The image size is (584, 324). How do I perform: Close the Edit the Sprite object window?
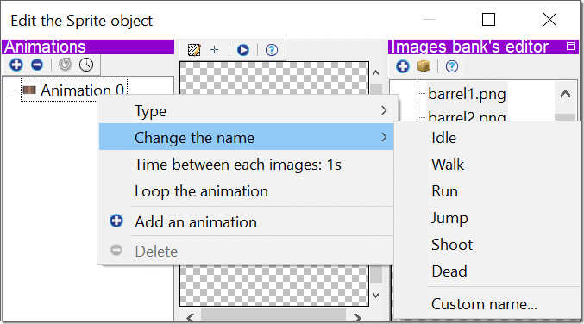[x=549, y=19]
